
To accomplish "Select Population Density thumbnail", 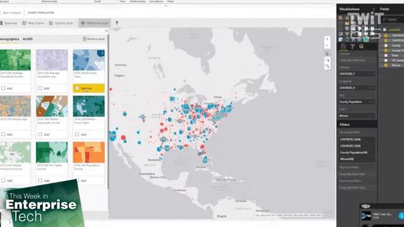I will 88,152.
